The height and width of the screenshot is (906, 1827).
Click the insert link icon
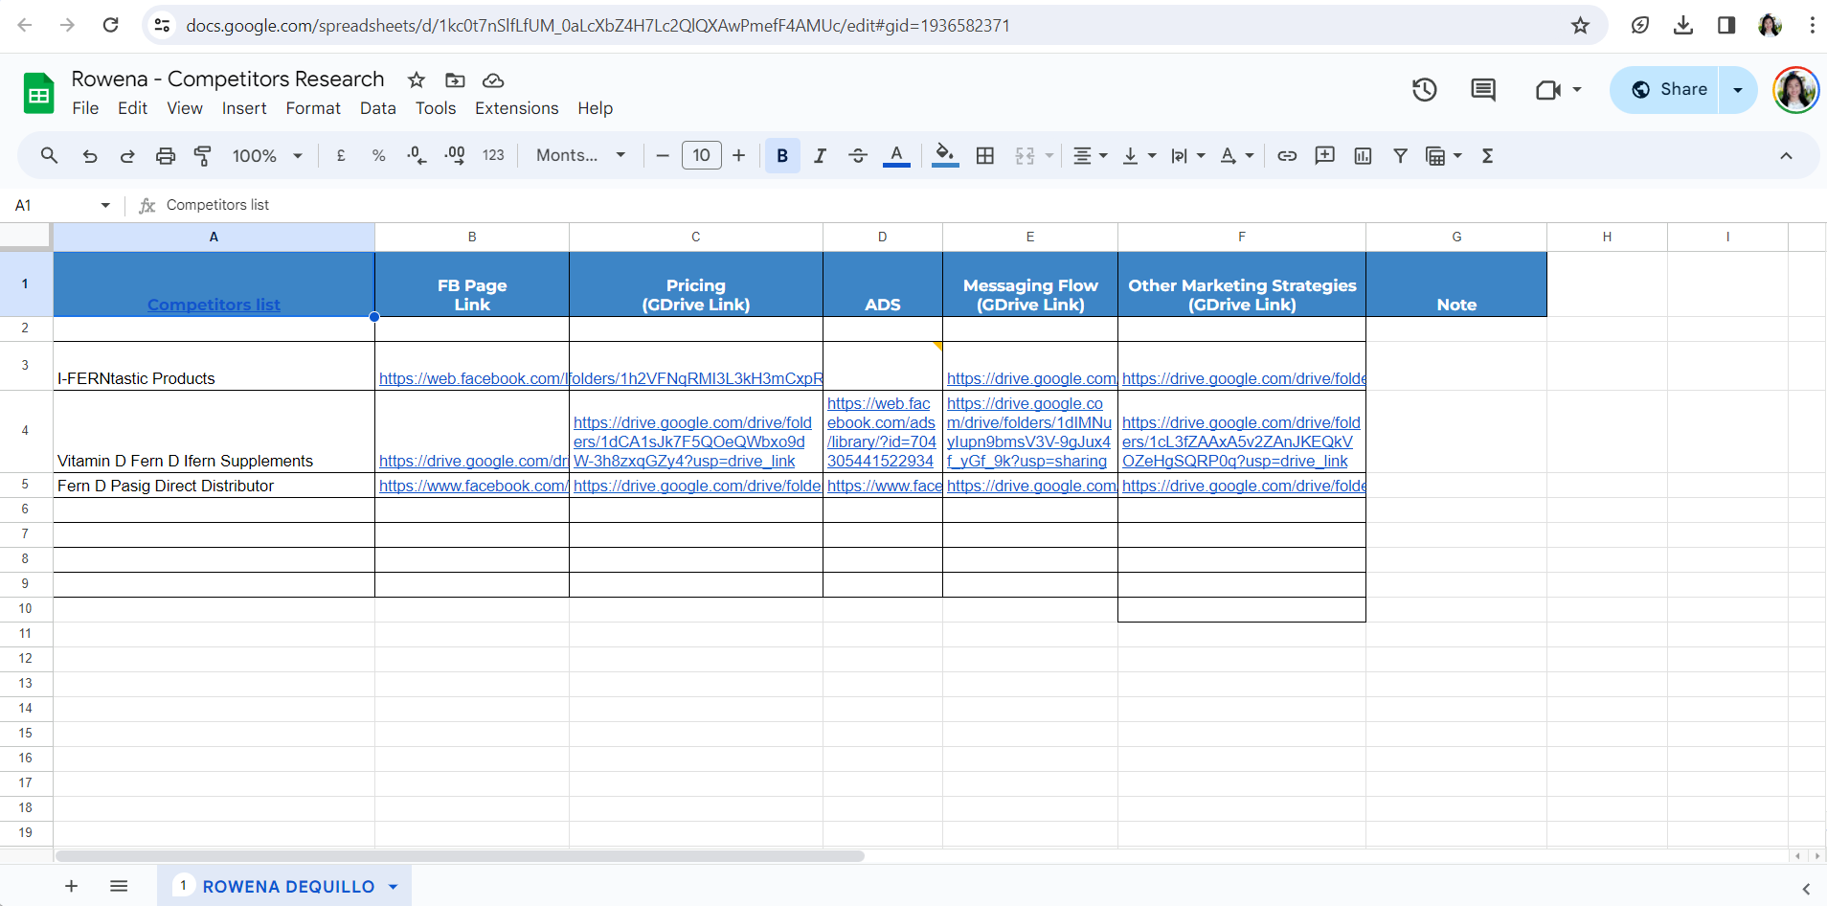pyautogui.click(x=1287, y=156)
